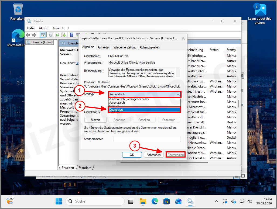This screenshot has width=277, height=209.
Task: Close the Eigenschaften dialog with X
Action: [183, 38]
